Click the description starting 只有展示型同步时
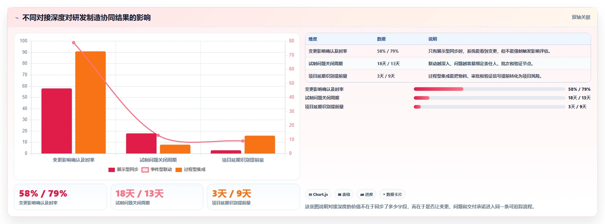Screen dimensions: 605x224 click(x=490, y=51)
